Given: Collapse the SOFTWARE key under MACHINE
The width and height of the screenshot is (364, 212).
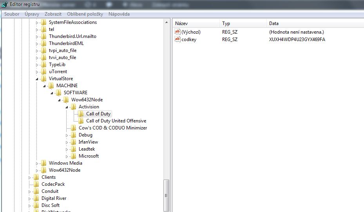Looking at the screenshot, I should (x=52, y=93).
